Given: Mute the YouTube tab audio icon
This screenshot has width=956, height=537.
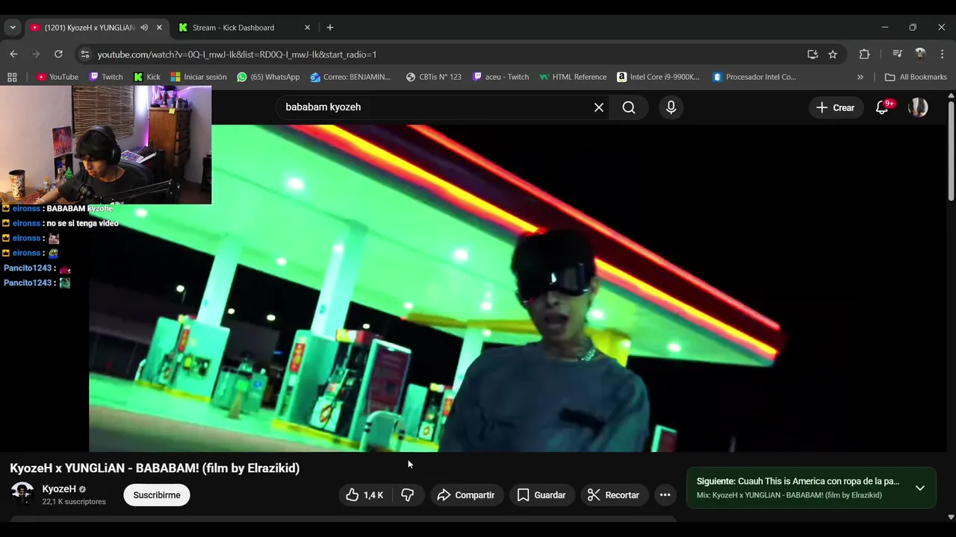Looking at the screenshot, I should click(x=144, y=28).
